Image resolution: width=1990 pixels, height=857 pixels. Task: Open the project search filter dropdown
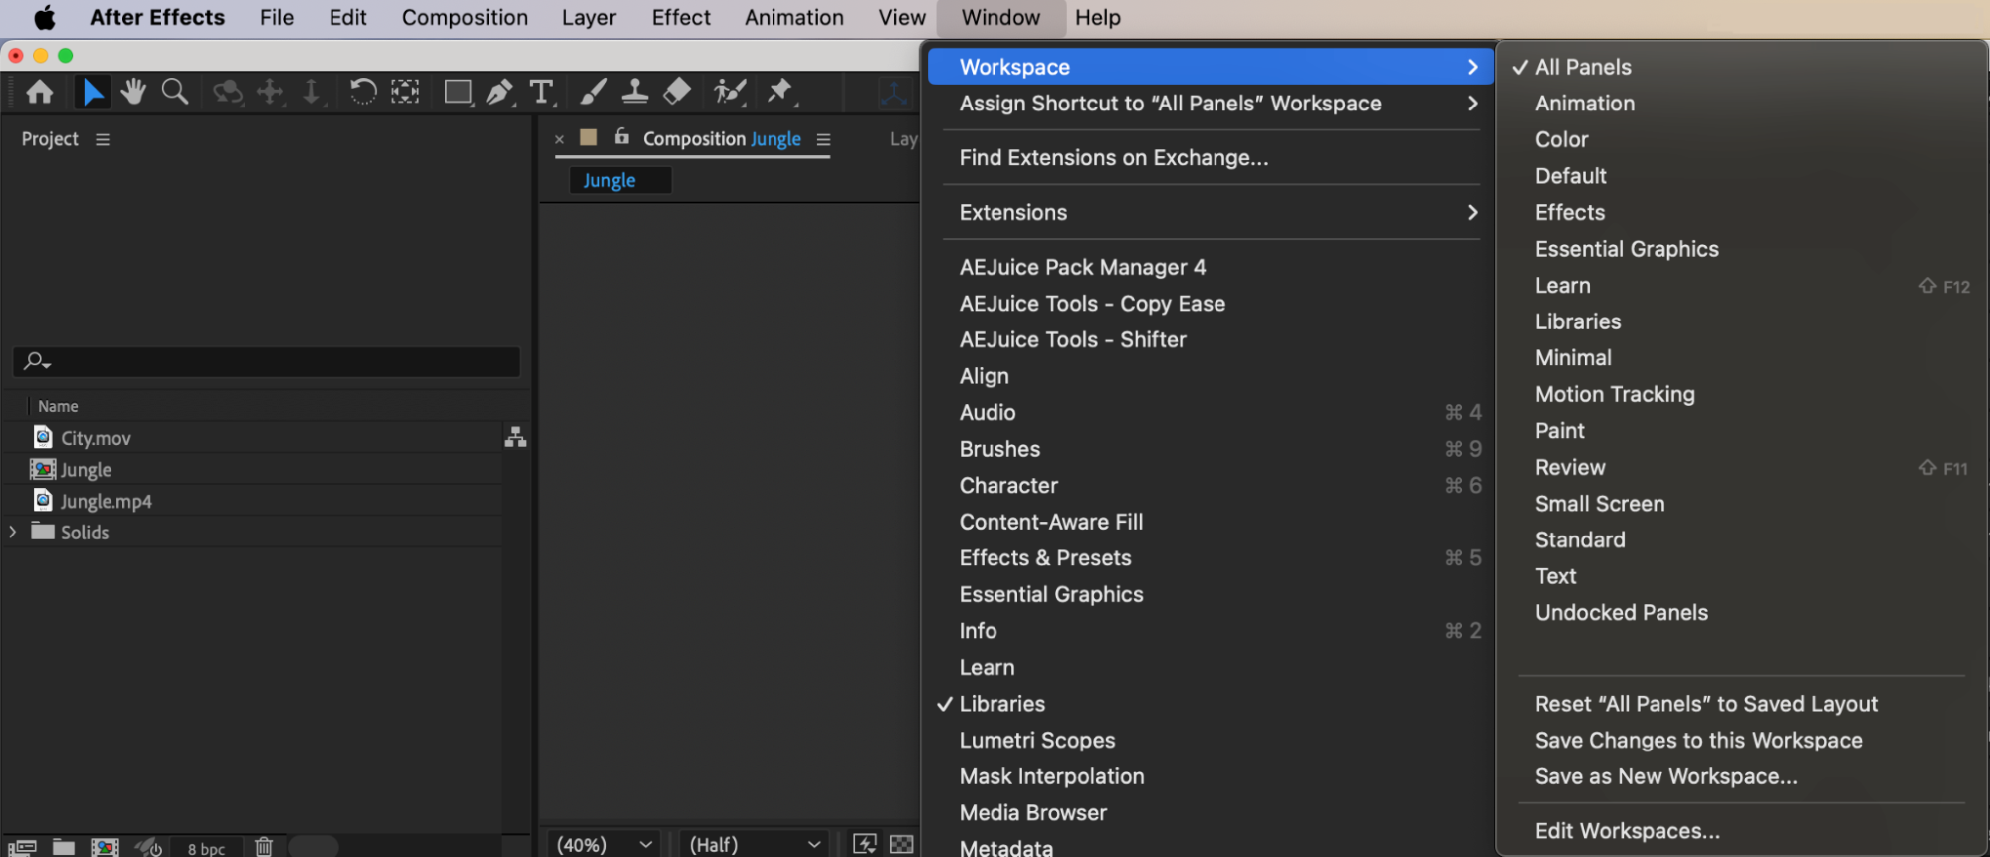point(37,361)
